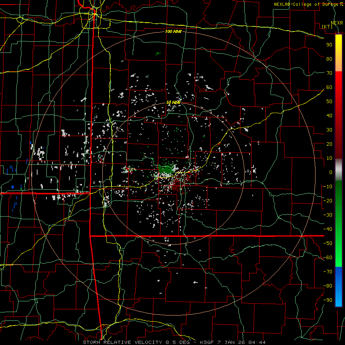This screenshot has height=345, width=345.
Task: Click the 50 NMI range ring label
Action: (x=173, y=102)
